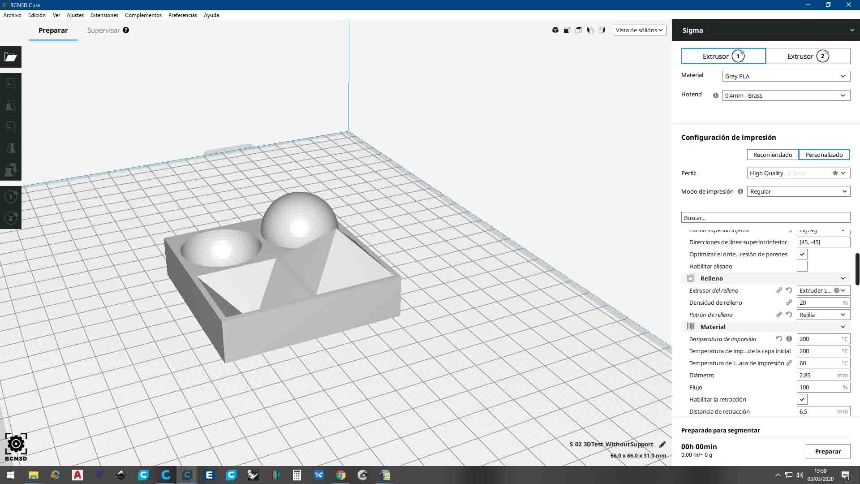860x484 pixels.
Task: Open Perfil dropdown showing High Quality
Action: [x=799, y=173]
